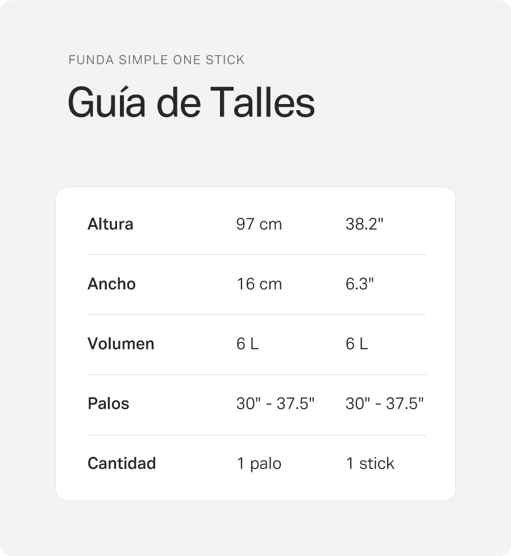Select the 97 cm height value
511x556 pixels.
[x=259, y=224]
